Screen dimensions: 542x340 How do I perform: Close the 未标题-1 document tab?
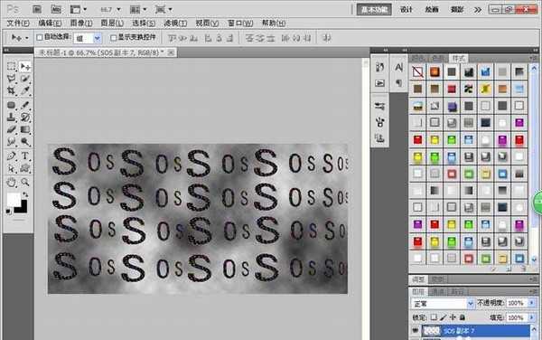coord(171,52)
